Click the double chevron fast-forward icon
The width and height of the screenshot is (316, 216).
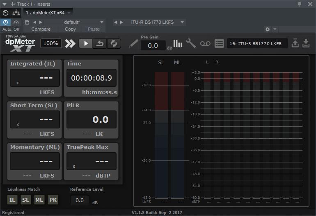[x=70, y=43]
